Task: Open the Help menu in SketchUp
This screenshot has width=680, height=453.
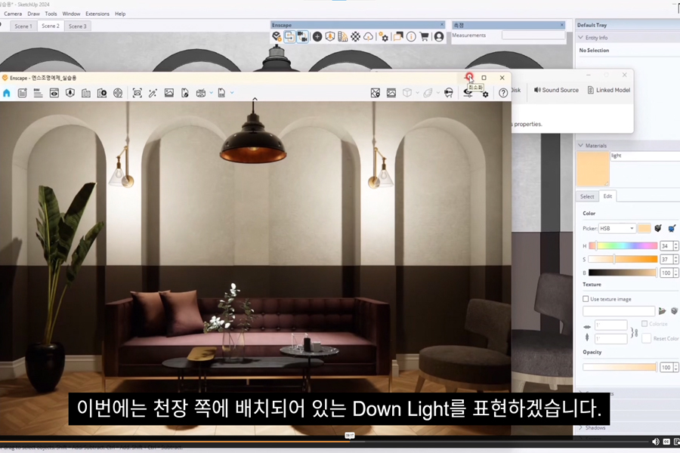Action: (x=120, y=14)
